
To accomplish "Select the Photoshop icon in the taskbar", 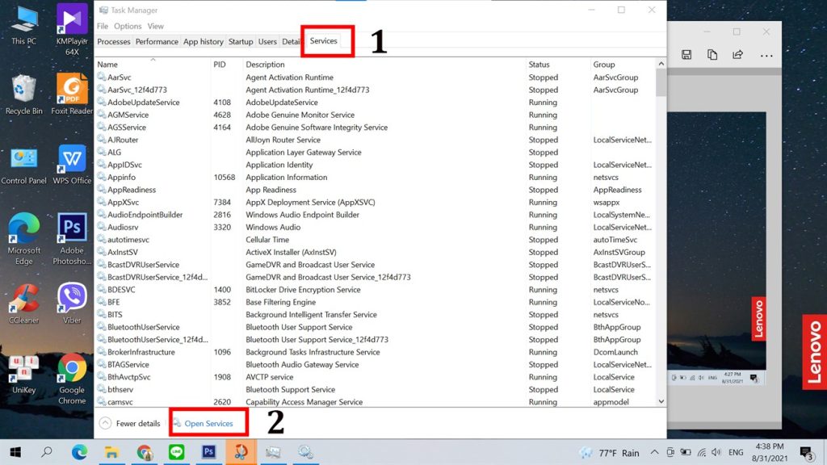I will tap(208, 452).
